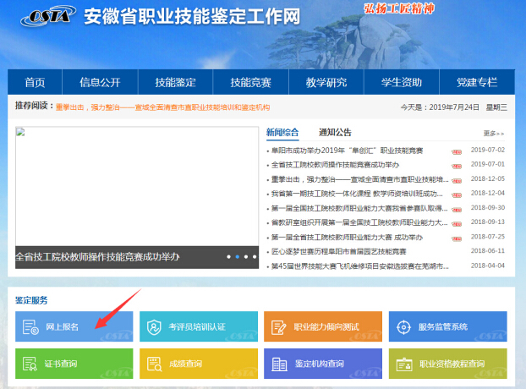This screenshot has height=389, width=526.
Task: Open the 服务监管系统 tile
Action: tap(448, 326)
